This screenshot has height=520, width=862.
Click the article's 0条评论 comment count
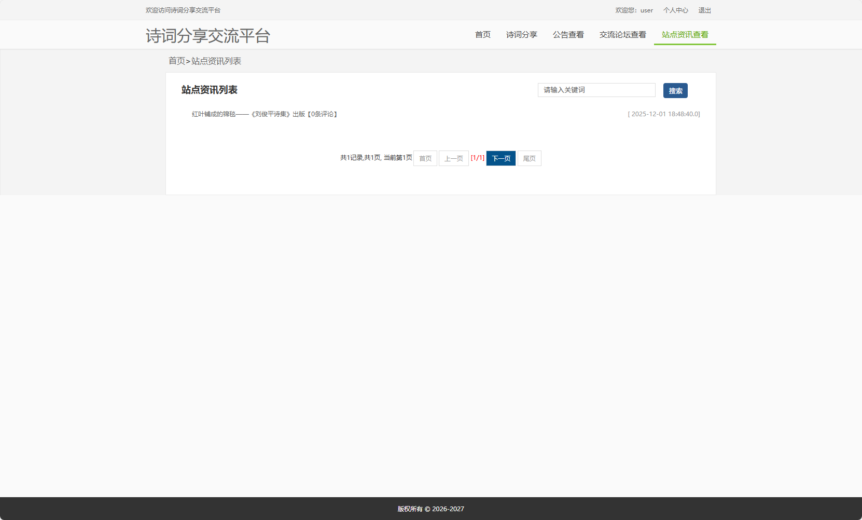[x=322, y=114]
